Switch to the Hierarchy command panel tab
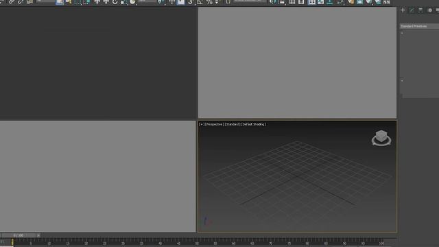 pos(420,10)
